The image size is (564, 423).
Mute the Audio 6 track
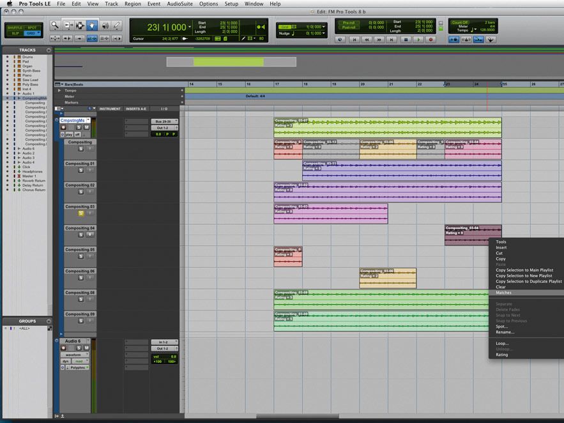point(87,348)
